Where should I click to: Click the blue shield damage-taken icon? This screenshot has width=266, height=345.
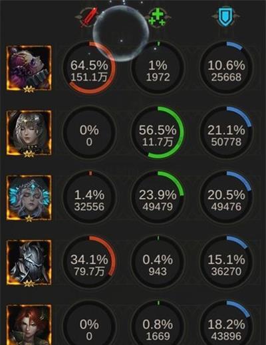[225, 17]
